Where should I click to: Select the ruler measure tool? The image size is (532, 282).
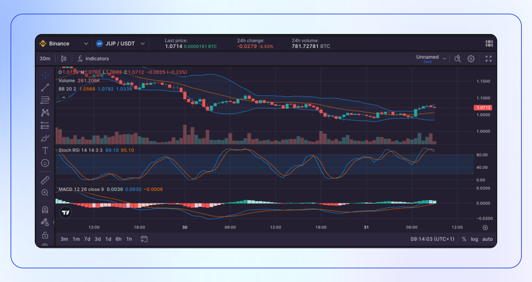[45, 180]
